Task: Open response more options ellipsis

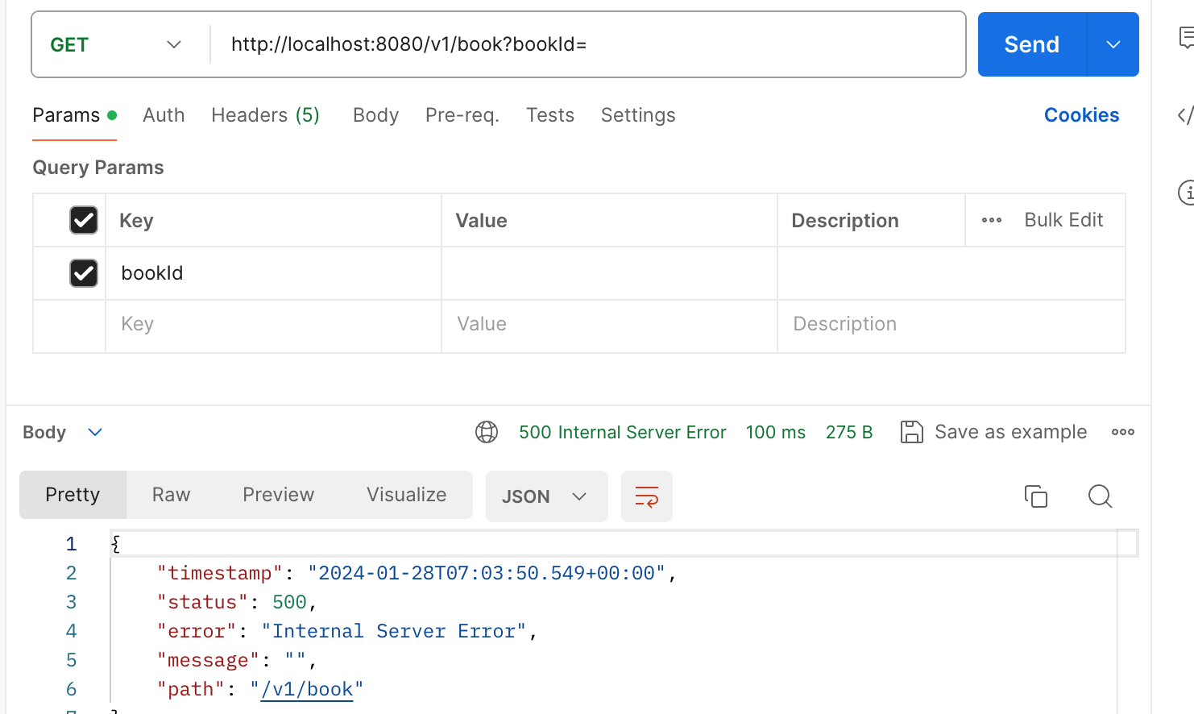Action: (x=1123, y=432)
